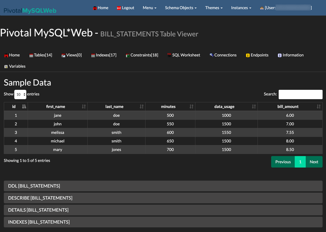This screenshot has width=326, height=232.
Task: Click the Tables[14] grid icon
Action: pyautogui.click(x=31, y=55)
